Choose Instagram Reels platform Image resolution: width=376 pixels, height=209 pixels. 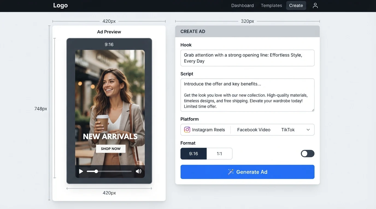coord(205,130)
